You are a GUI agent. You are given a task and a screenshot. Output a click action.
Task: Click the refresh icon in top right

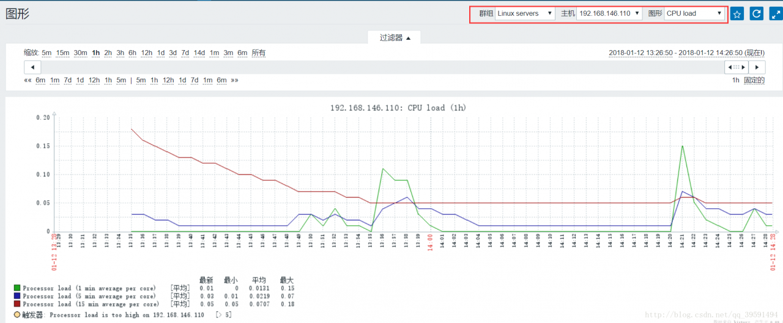757,13
